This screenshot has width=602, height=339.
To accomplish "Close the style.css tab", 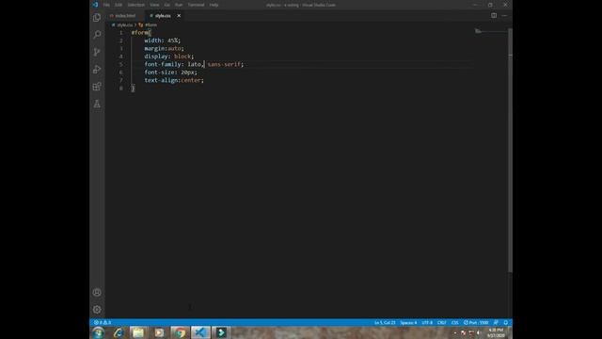I will click(179, 16).
